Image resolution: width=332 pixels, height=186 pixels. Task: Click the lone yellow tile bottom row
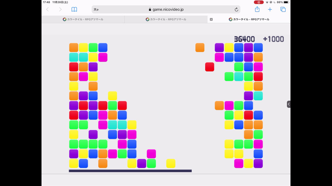[170, 163]
